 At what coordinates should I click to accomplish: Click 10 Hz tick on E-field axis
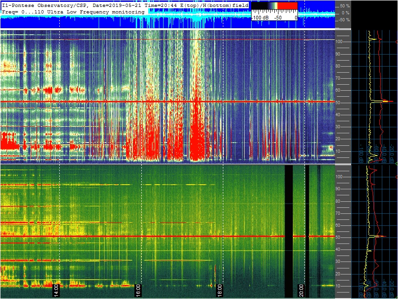coord(338,151)
